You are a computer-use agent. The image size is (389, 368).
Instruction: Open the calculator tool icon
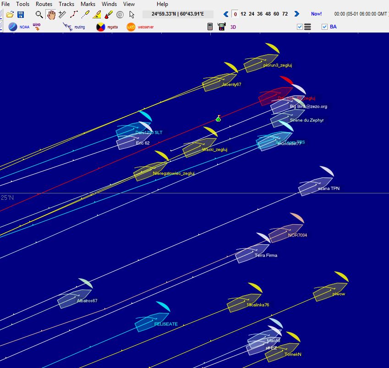pos(210,27)
